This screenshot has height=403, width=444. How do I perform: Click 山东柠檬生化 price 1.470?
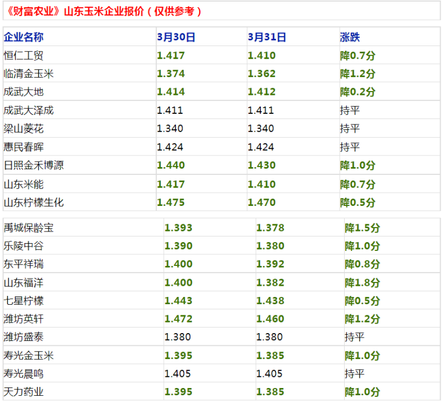click(261, 203)
